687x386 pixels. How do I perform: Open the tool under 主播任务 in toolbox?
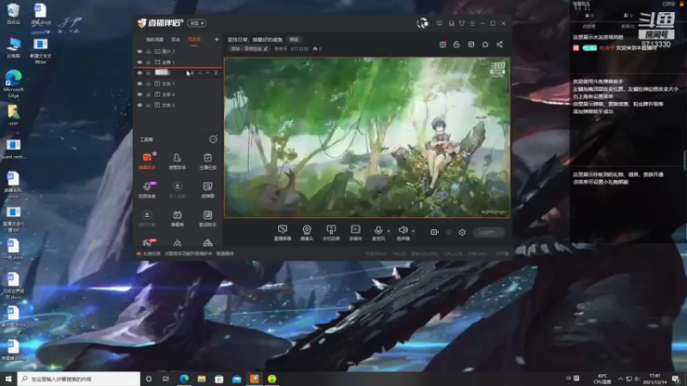pyautogui.click(x=208, y=190)
